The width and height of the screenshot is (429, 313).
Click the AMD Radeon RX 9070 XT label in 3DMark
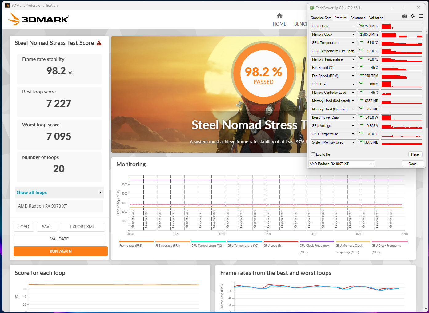coord(42,206)
